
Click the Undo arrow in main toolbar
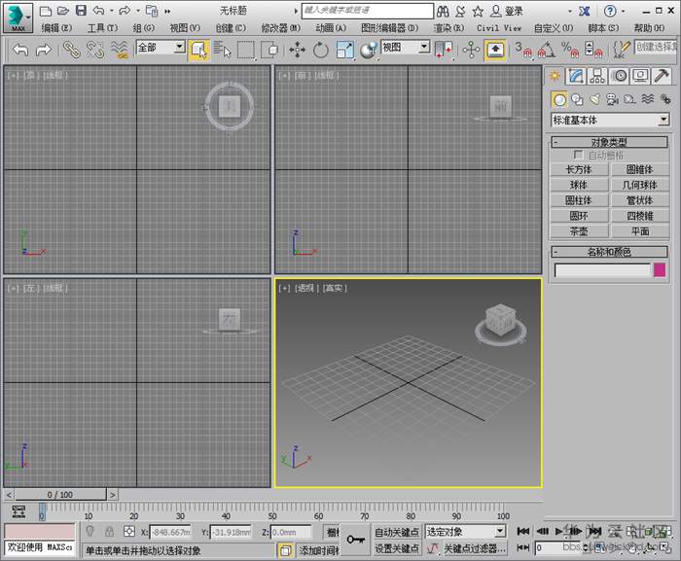pos(20,50)
